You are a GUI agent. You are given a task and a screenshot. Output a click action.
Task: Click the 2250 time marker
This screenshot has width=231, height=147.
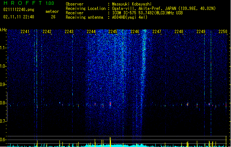point(223,32)
